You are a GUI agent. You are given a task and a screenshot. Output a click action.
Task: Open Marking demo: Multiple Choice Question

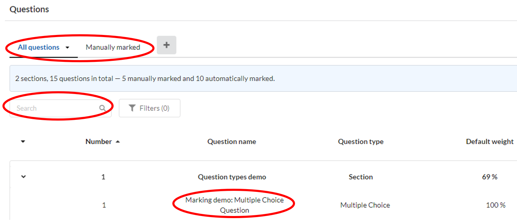click(x=235, y=205)
